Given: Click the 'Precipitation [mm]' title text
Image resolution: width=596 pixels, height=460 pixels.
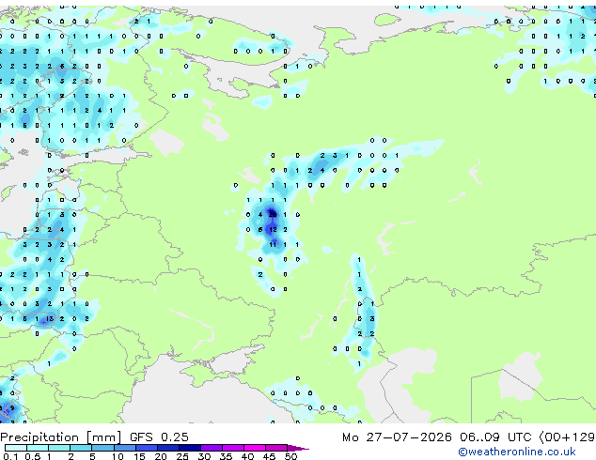Looking at the screenshot, I should 61,437.
